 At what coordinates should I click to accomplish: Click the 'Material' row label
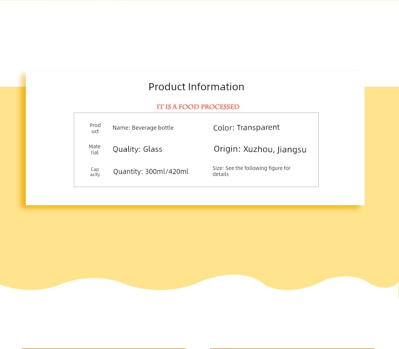click(x=94, y=149)
